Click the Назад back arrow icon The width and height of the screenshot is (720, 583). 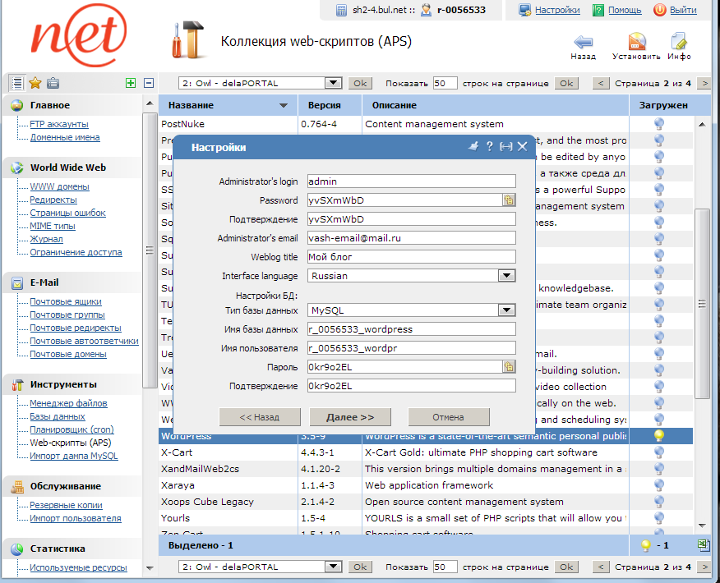click(x=583, y=43)
